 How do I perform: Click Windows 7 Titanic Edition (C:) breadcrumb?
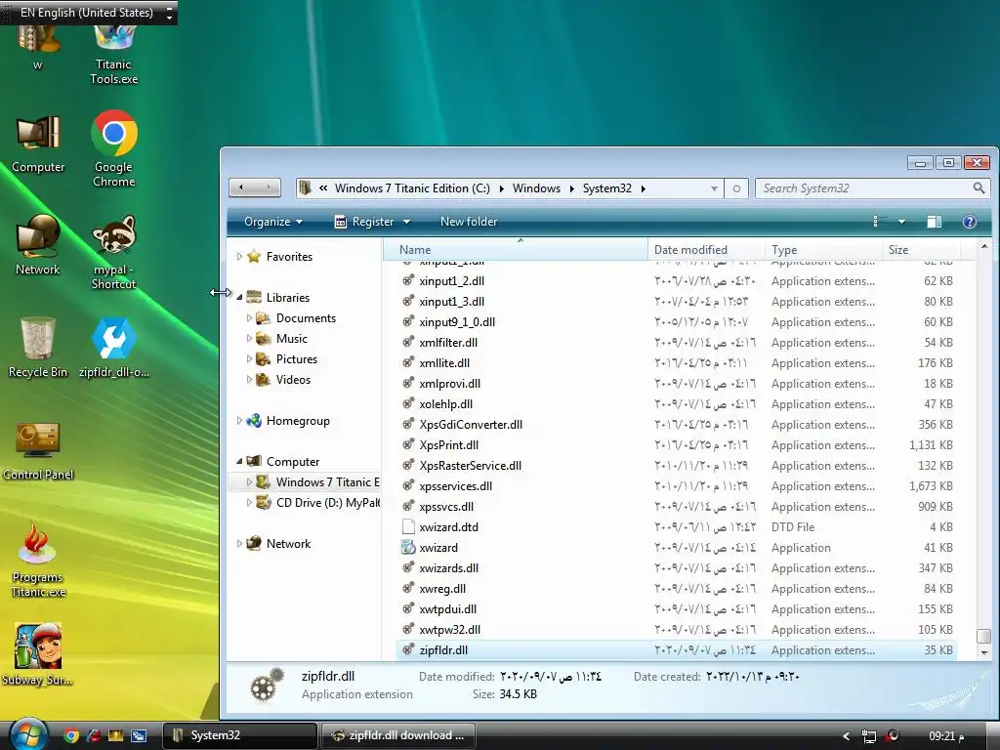[x=413, y=188]
